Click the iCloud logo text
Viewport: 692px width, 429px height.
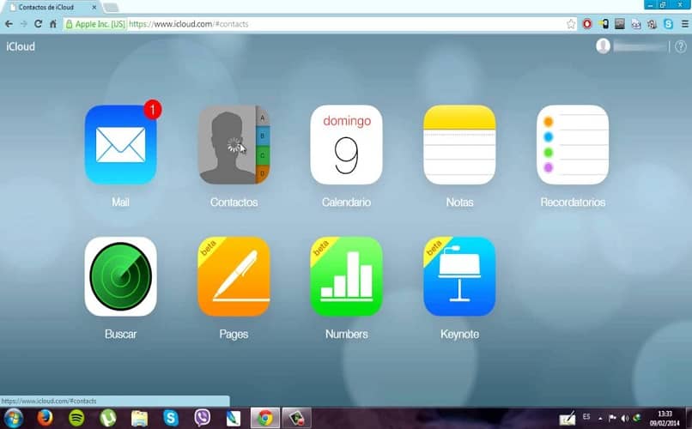[21, 46]
